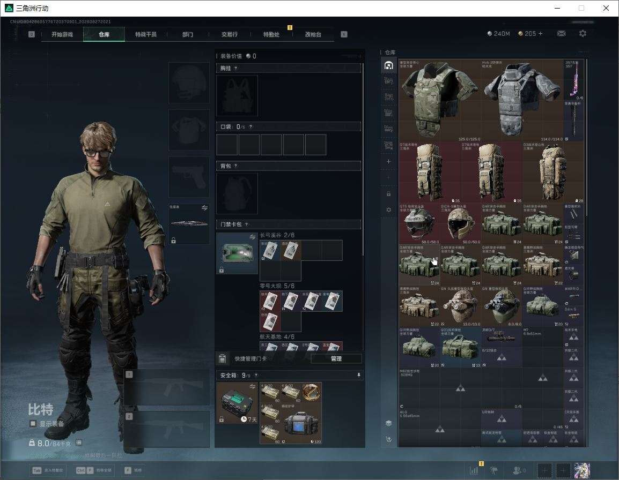
Task: Click the empty helmet equipment slot
Action: (189, 83)
